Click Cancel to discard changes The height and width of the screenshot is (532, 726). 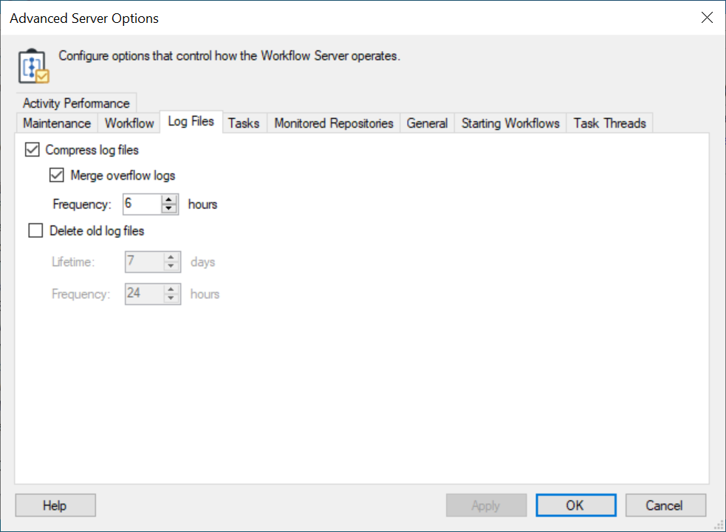pos(665,505)
